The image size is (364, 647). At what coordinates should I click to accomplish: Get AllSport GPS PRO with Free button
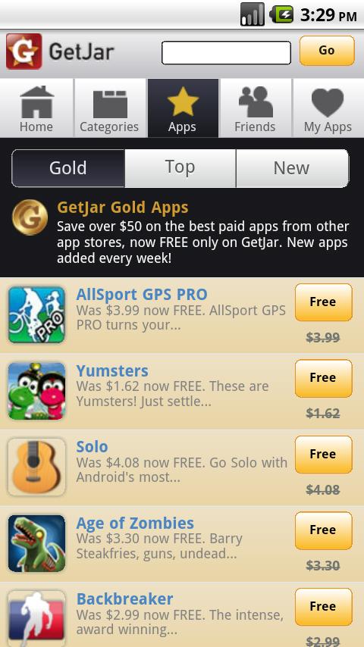tap(324, 302)
